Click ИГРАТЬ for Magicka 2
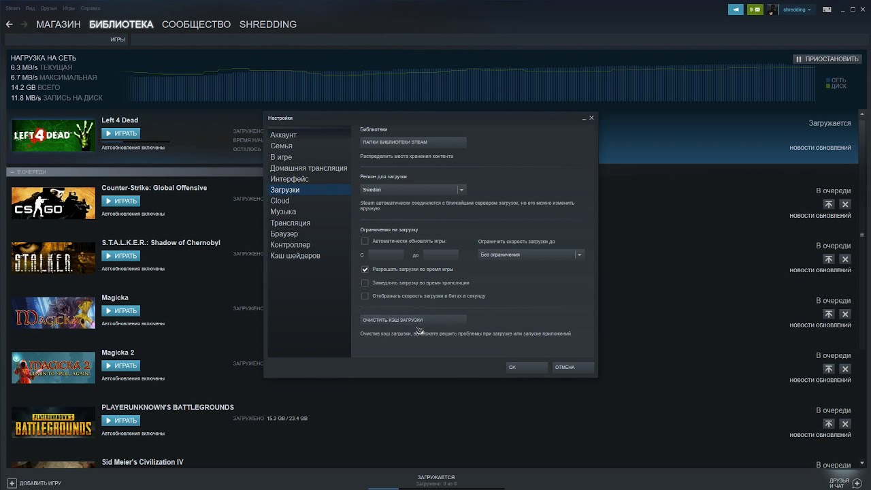The image size is (871, 490). click(x=120, y=365)
